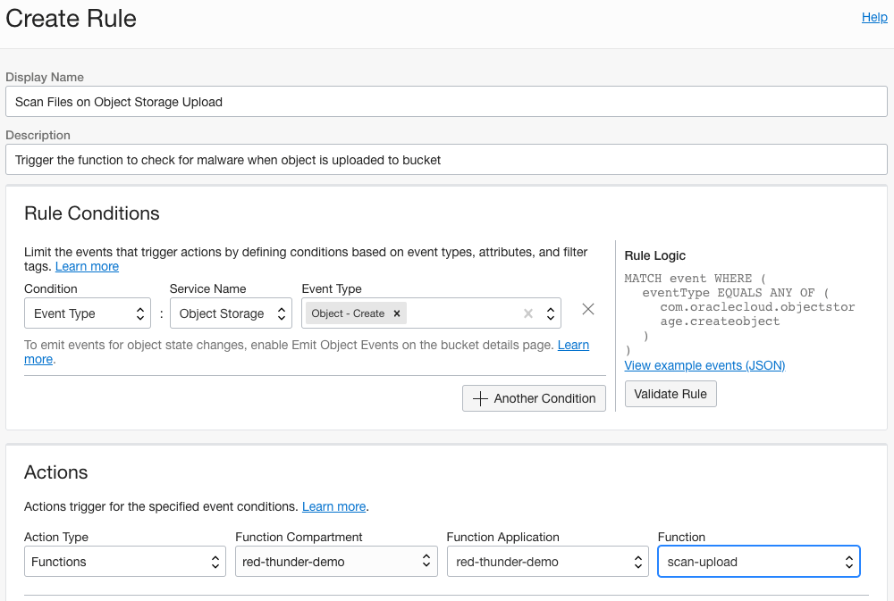Viewport: 894px width, 601px height.
Task: Open Learn more about Emit Object Events
Action: pos(573,345)
